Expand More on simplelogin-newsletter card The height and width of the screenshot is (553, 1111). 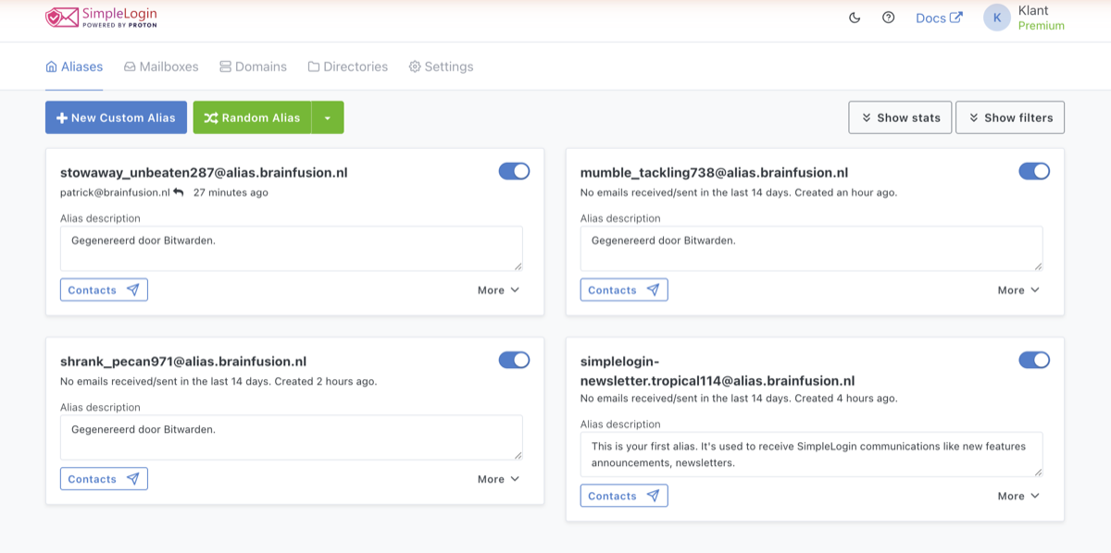(1019, 496)
